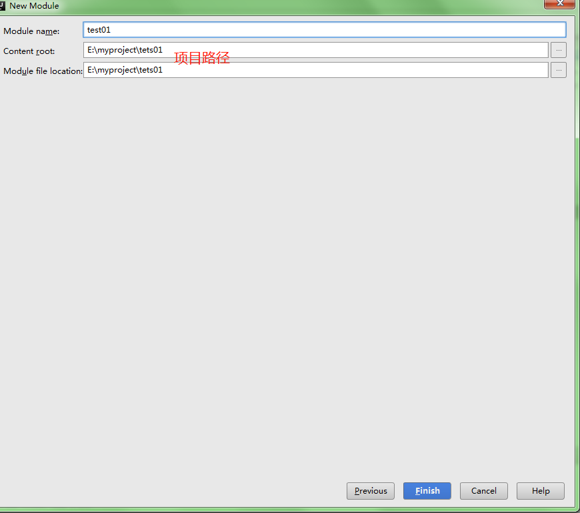This screenshot has width=580, height=513.
Task: Cancel the New Module dialog
Action: [x=484, y=491]
